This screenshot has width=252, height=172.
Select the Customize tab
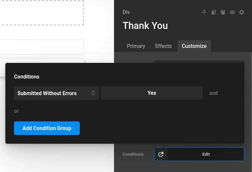pyautogui.click(x=194, y=46)
